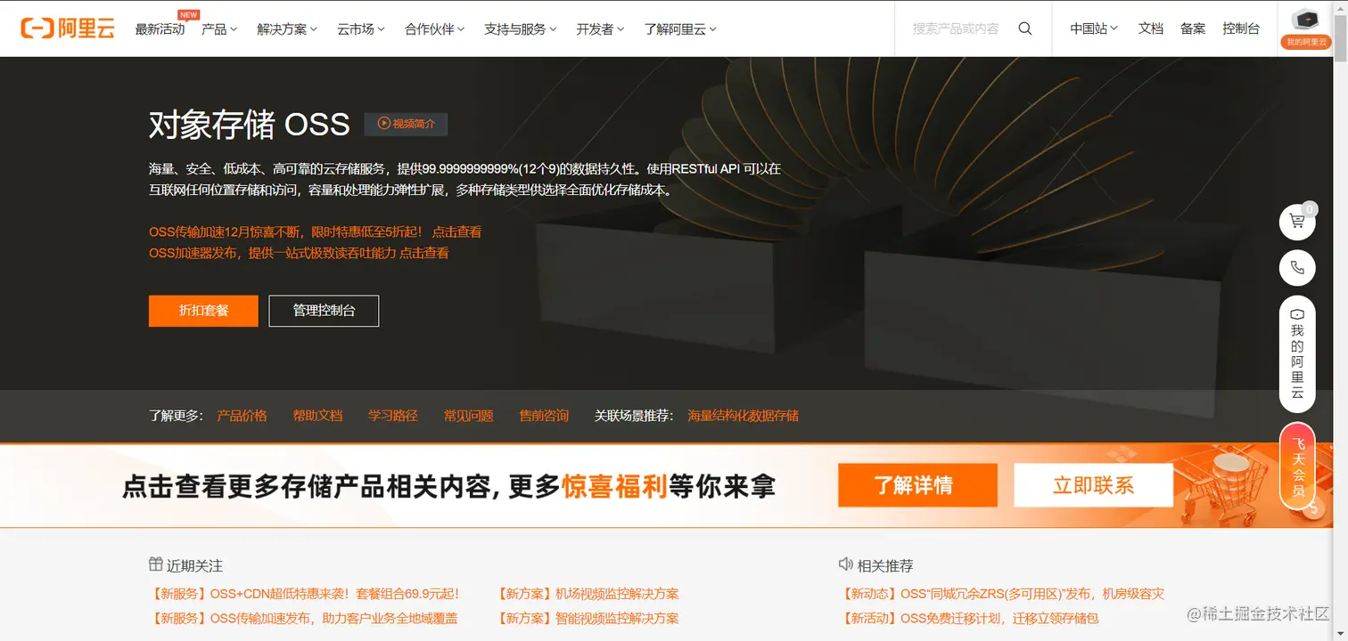Screen dimensions: 1348x641
Task: Click the search magnifier icon
Action: click(x=1025, y=28)
